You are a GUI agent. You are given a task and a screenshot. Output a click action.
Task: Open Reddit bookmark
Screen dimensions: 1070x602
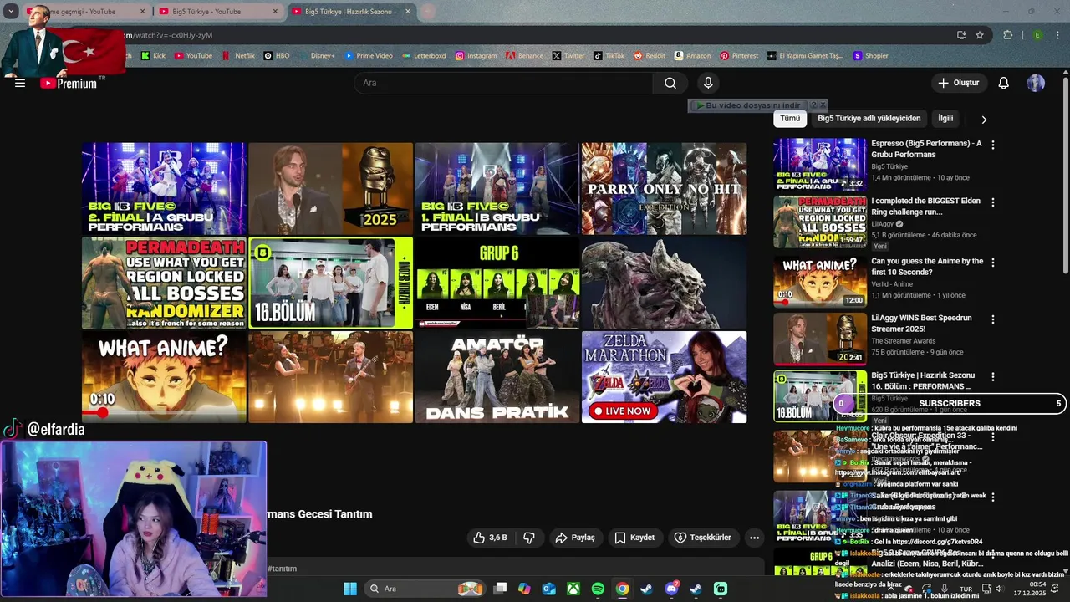[650, 56]
